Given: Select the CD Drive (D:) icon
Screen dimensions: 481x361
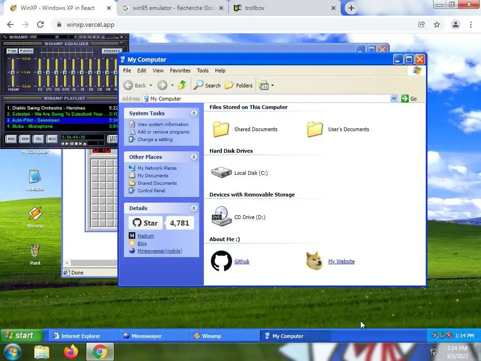Looking at the screenshot, I should [221, 216].
